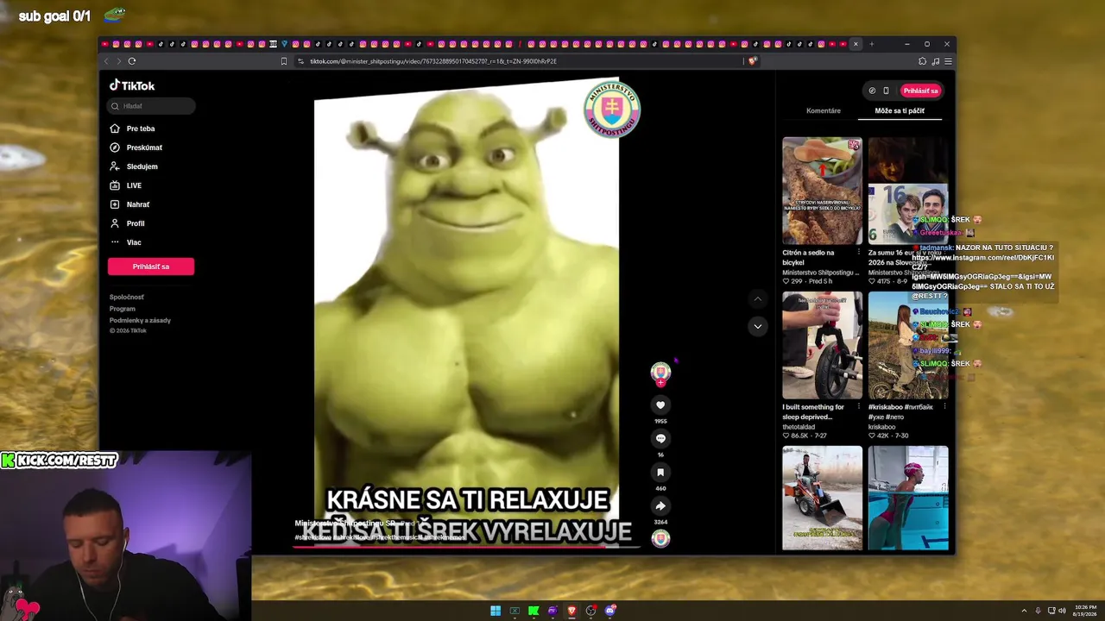
Task: Share the video with arrow icon
Action: (660, 505)
